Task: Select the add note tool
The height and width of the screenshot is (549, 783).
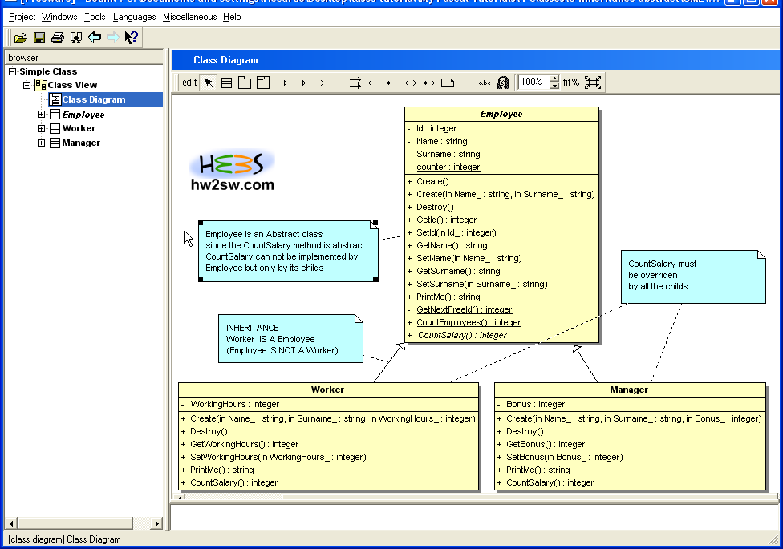Action: click(x=448, y=83)
